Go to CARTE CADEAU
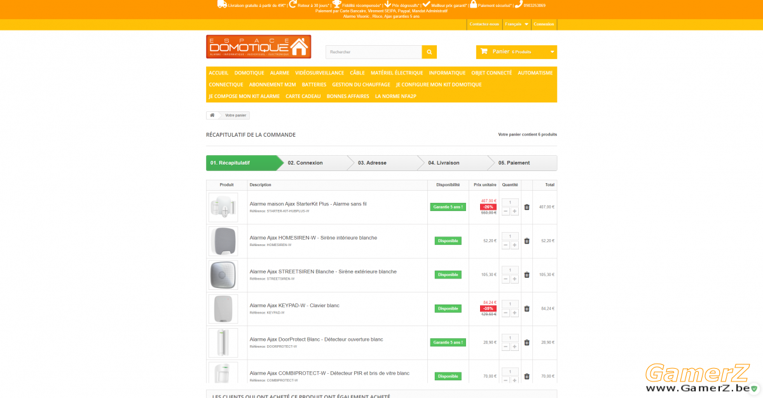The image size is (763, 398). tap(303, 96)
